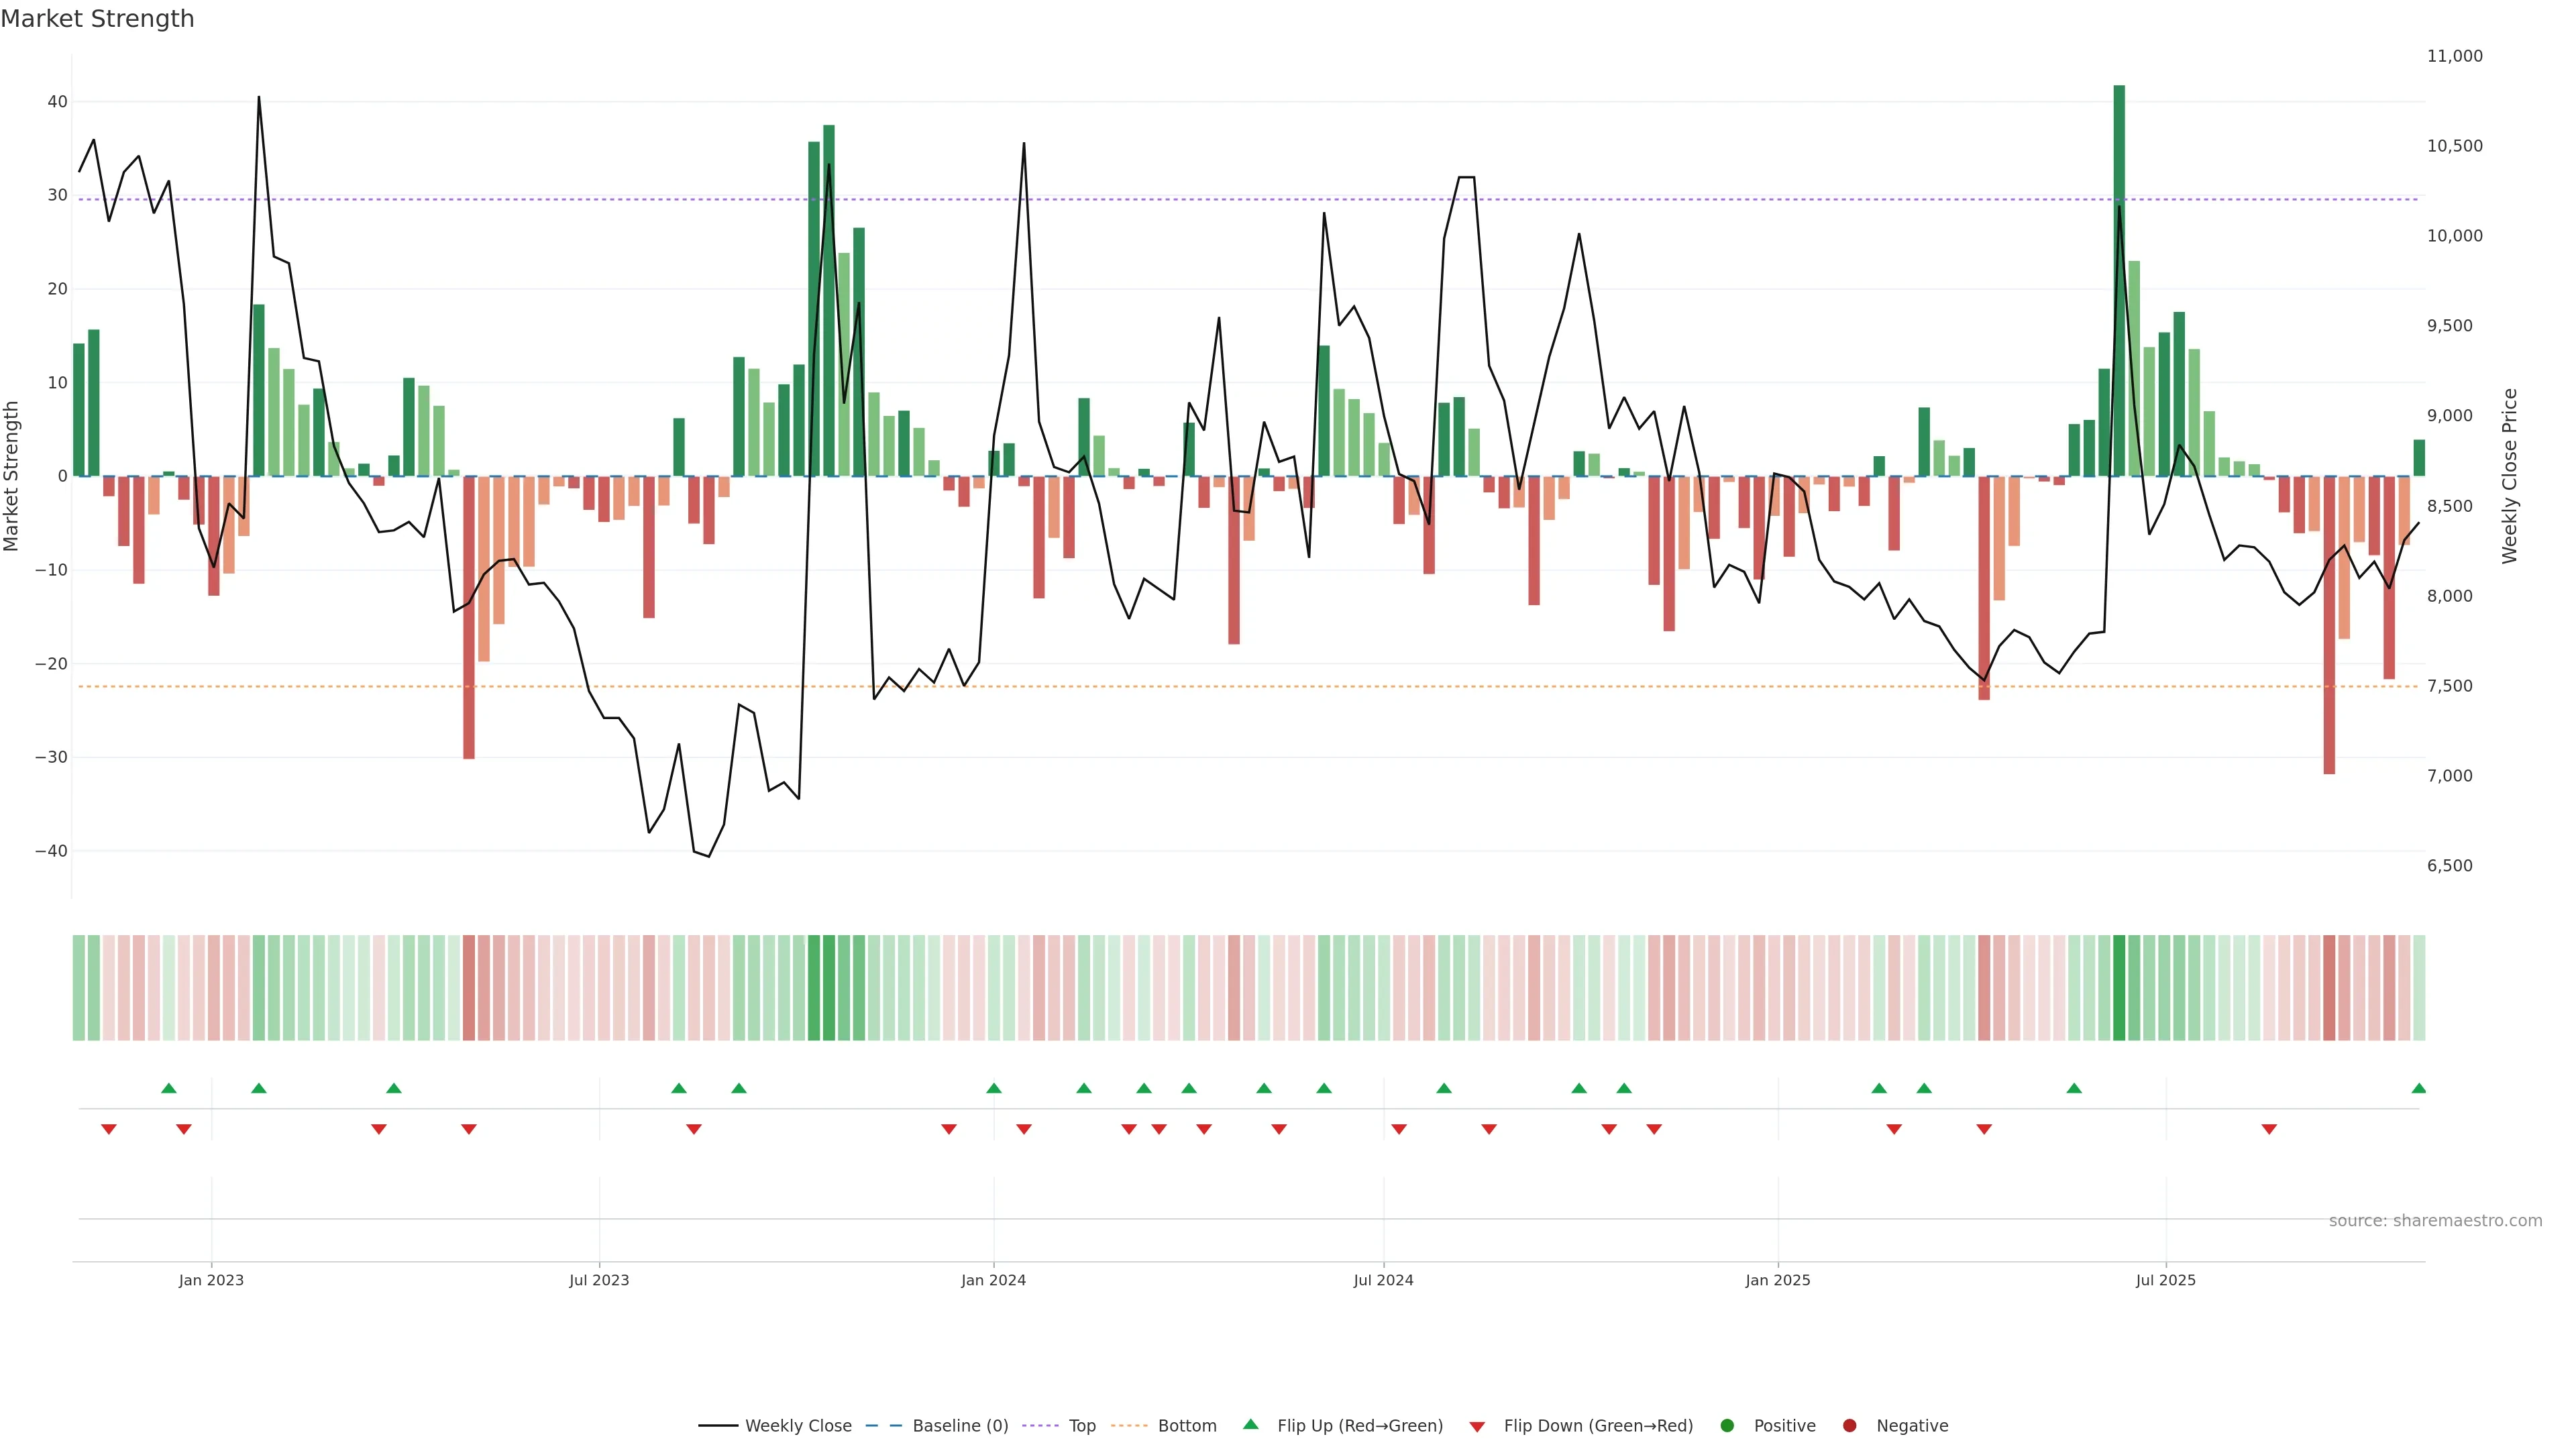
Task: Click the green Positive circle legend marker
Action: tap(1727, 1425)
